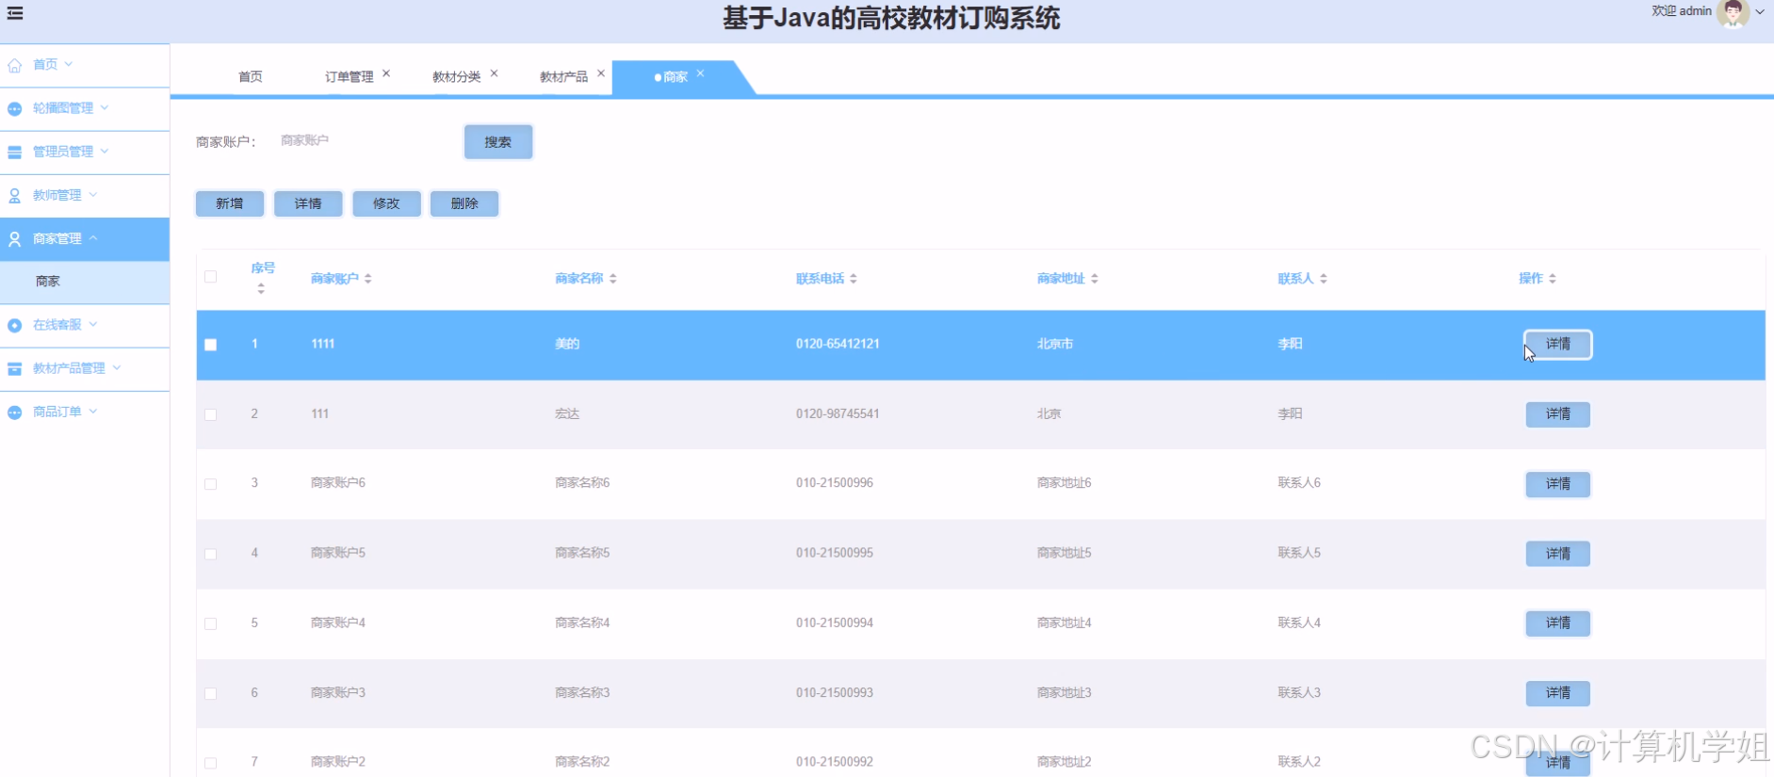Click the 在线客服 sidebar icon

[x=15, y=325]
